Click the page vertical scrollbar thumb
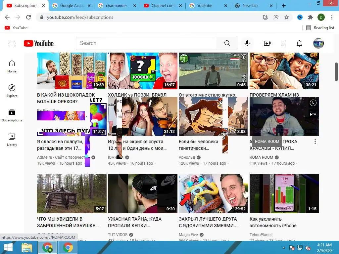The height and width of the screenshot is (254, 339). click(336, 72)
